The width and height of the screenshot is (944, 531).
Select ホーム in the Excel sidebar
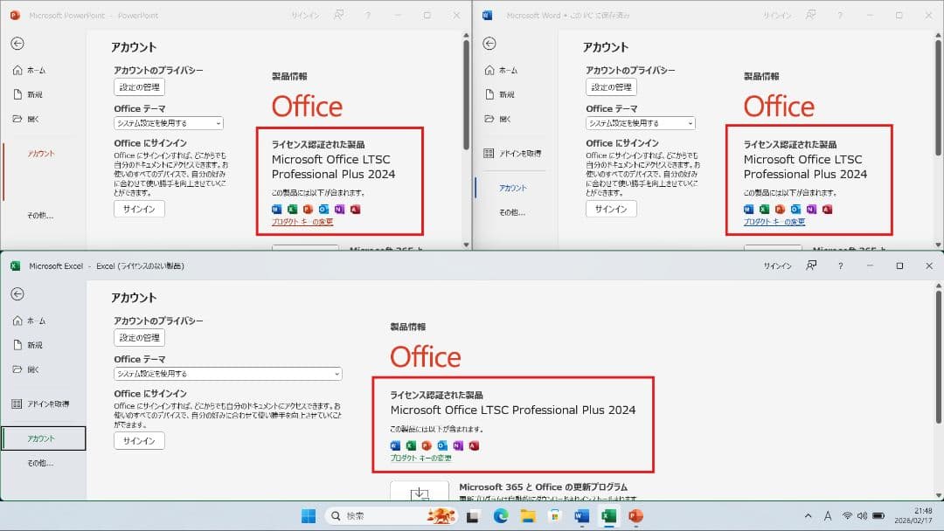tap(36, 321)
